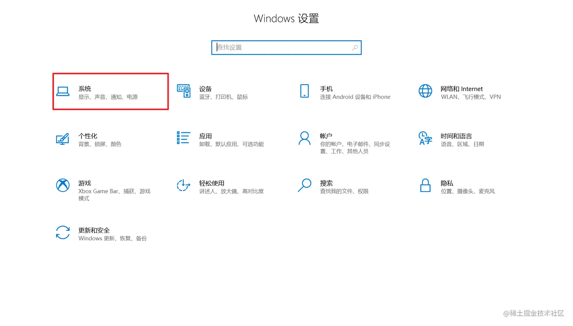The height and width of the screenshot is (326, 573).
Task: Click 连接 Android 设备和 iPhone text
Action: tap(355, 97)
